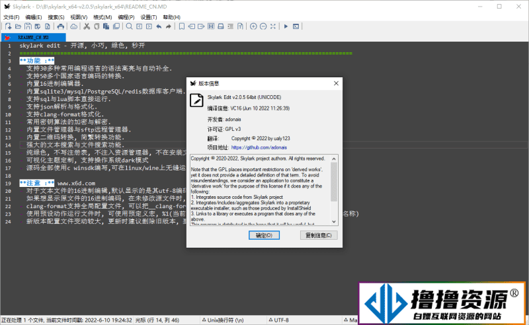Click the magnifier search icon
Screen dimensions: 529x325
129,26
